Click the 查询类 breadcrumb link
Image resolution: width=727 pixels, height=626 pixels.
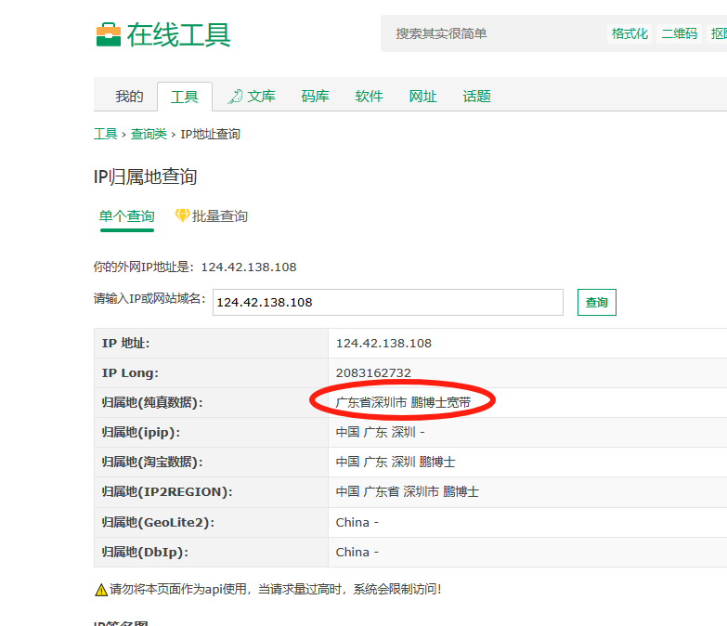click(149, 134)
